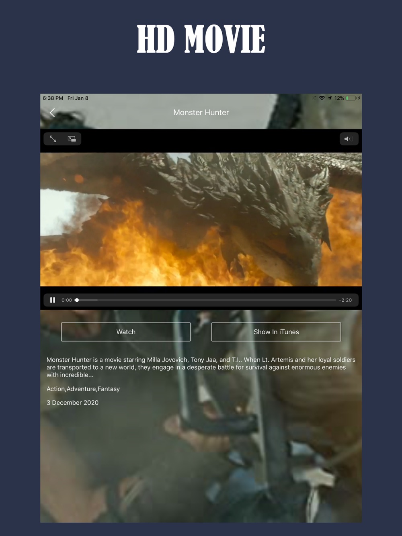The height and width of the screenshot is (536, 402).
Task: Click the Wi-Fi status icon
Action: [322, 98]
